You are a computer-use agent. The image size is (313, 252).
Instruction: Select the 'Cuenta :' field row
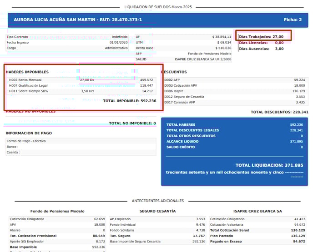point(81,152)
